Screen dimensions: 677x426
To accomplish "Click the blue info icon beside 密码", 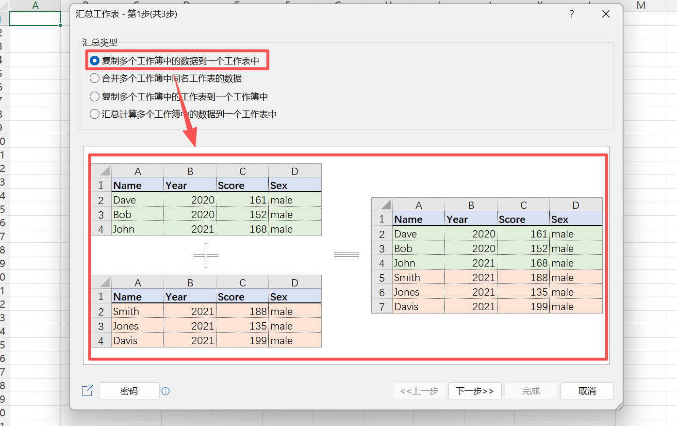I will click(x=165, y=391).
